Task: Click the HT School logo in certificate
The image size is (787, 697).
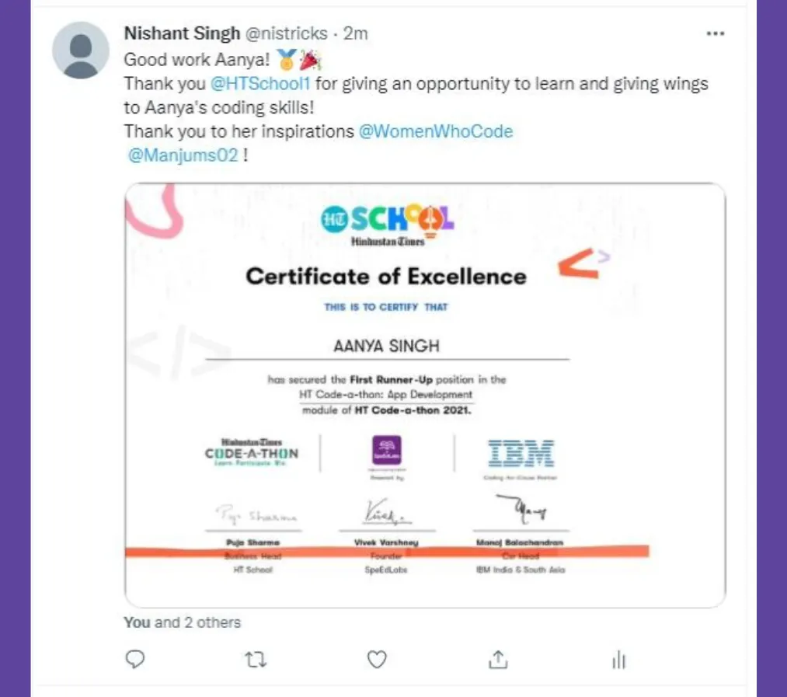Action: coord(387,225)
